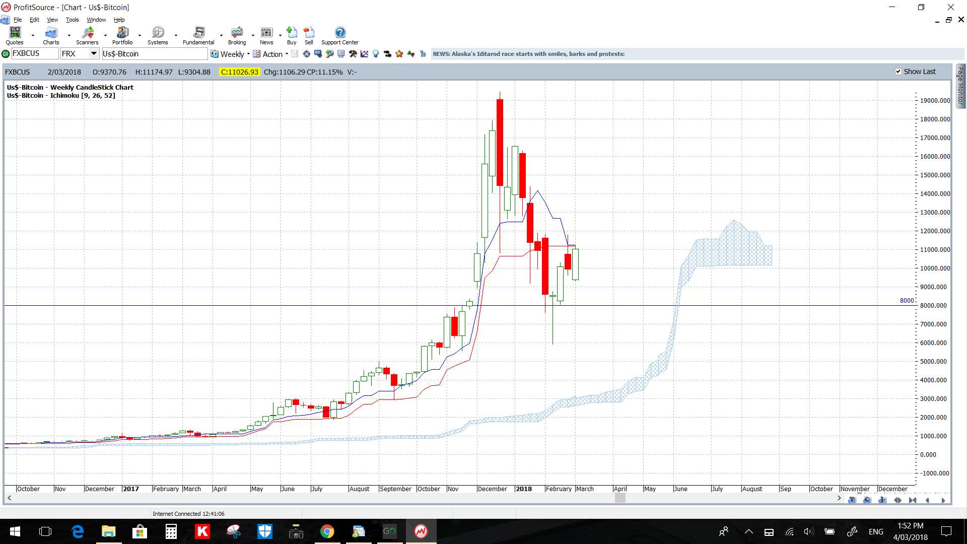The image size is (967, 544).
Task: Expand the Quotes dropdown arrow
Action: [x=33, y=36]
